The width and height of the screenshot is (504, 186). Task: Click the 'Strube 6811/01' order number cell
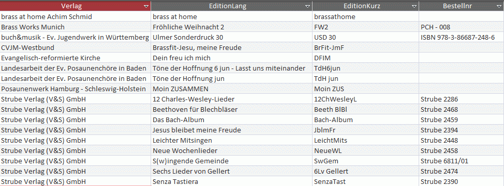[461, 161]
